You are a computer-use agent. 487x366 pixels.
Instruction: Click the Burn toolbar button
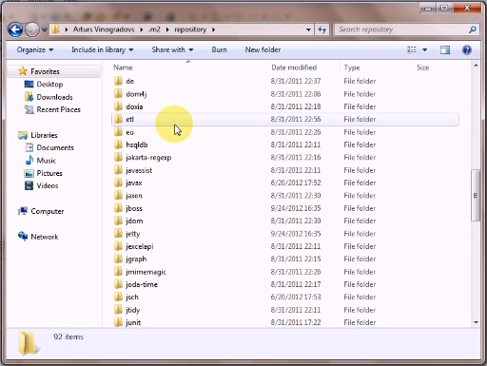point(219,49)
